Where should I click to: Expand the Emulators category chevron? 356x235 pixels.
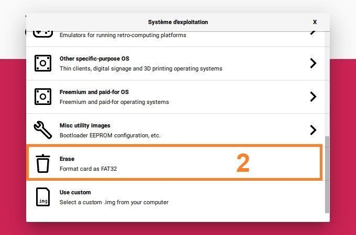point(313,33)
